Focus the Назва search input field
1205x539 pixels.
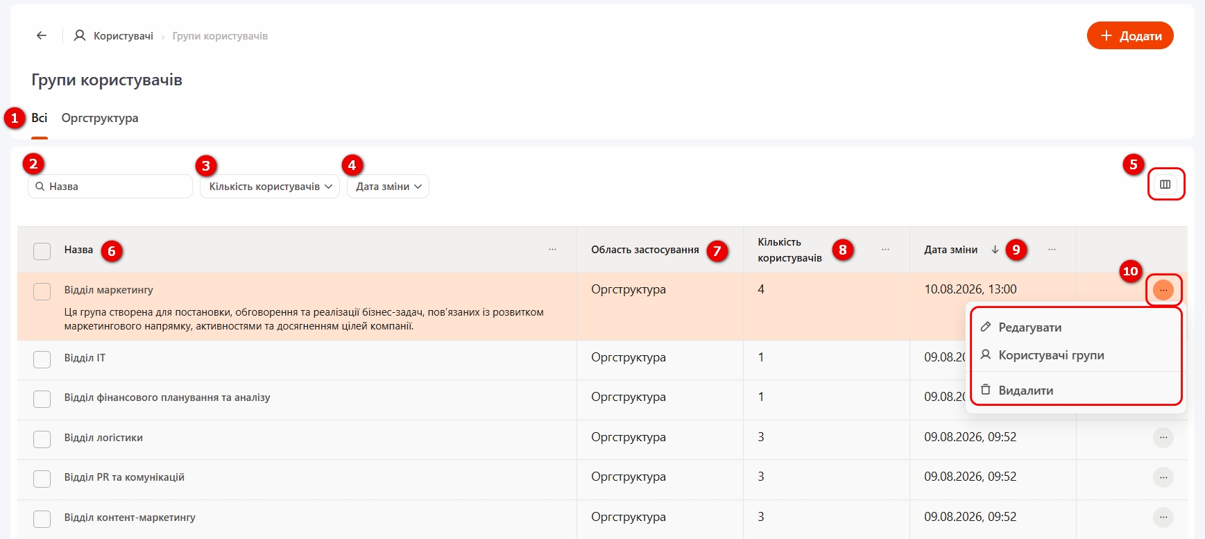[x=110, y=187]
